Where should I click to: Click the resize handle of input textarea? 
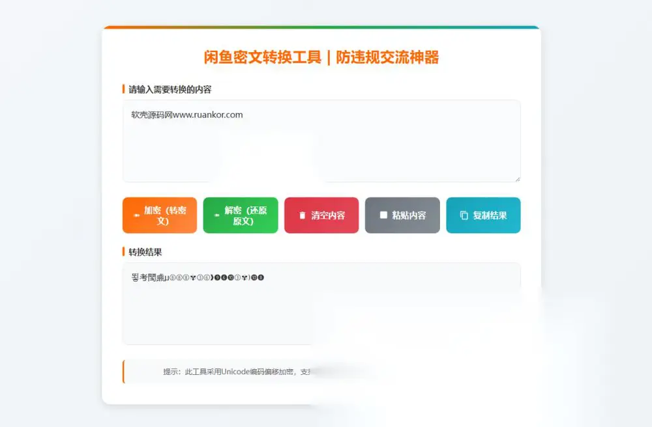point(518,179)
